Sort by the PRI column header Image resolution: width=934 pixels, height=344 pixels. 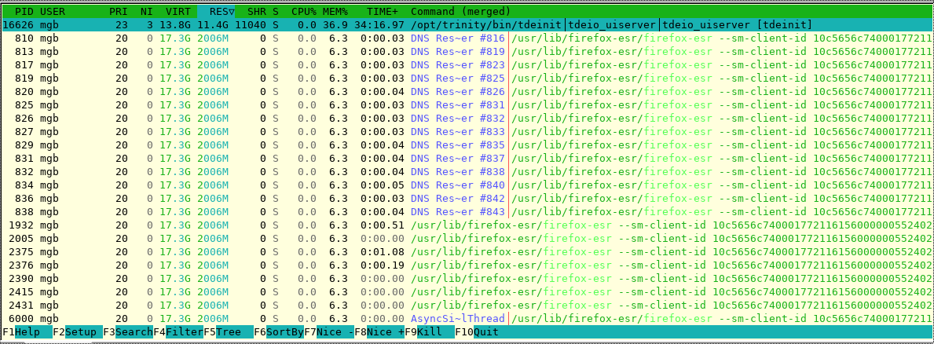coord(118,11)
